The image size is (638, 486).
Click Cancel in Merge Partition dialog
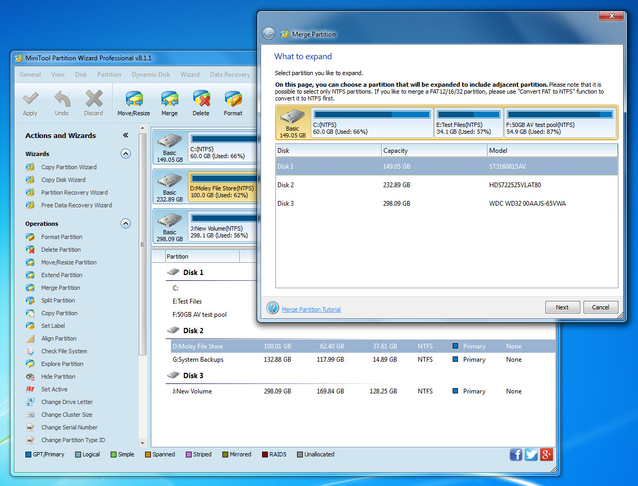[x=600, y=307]
